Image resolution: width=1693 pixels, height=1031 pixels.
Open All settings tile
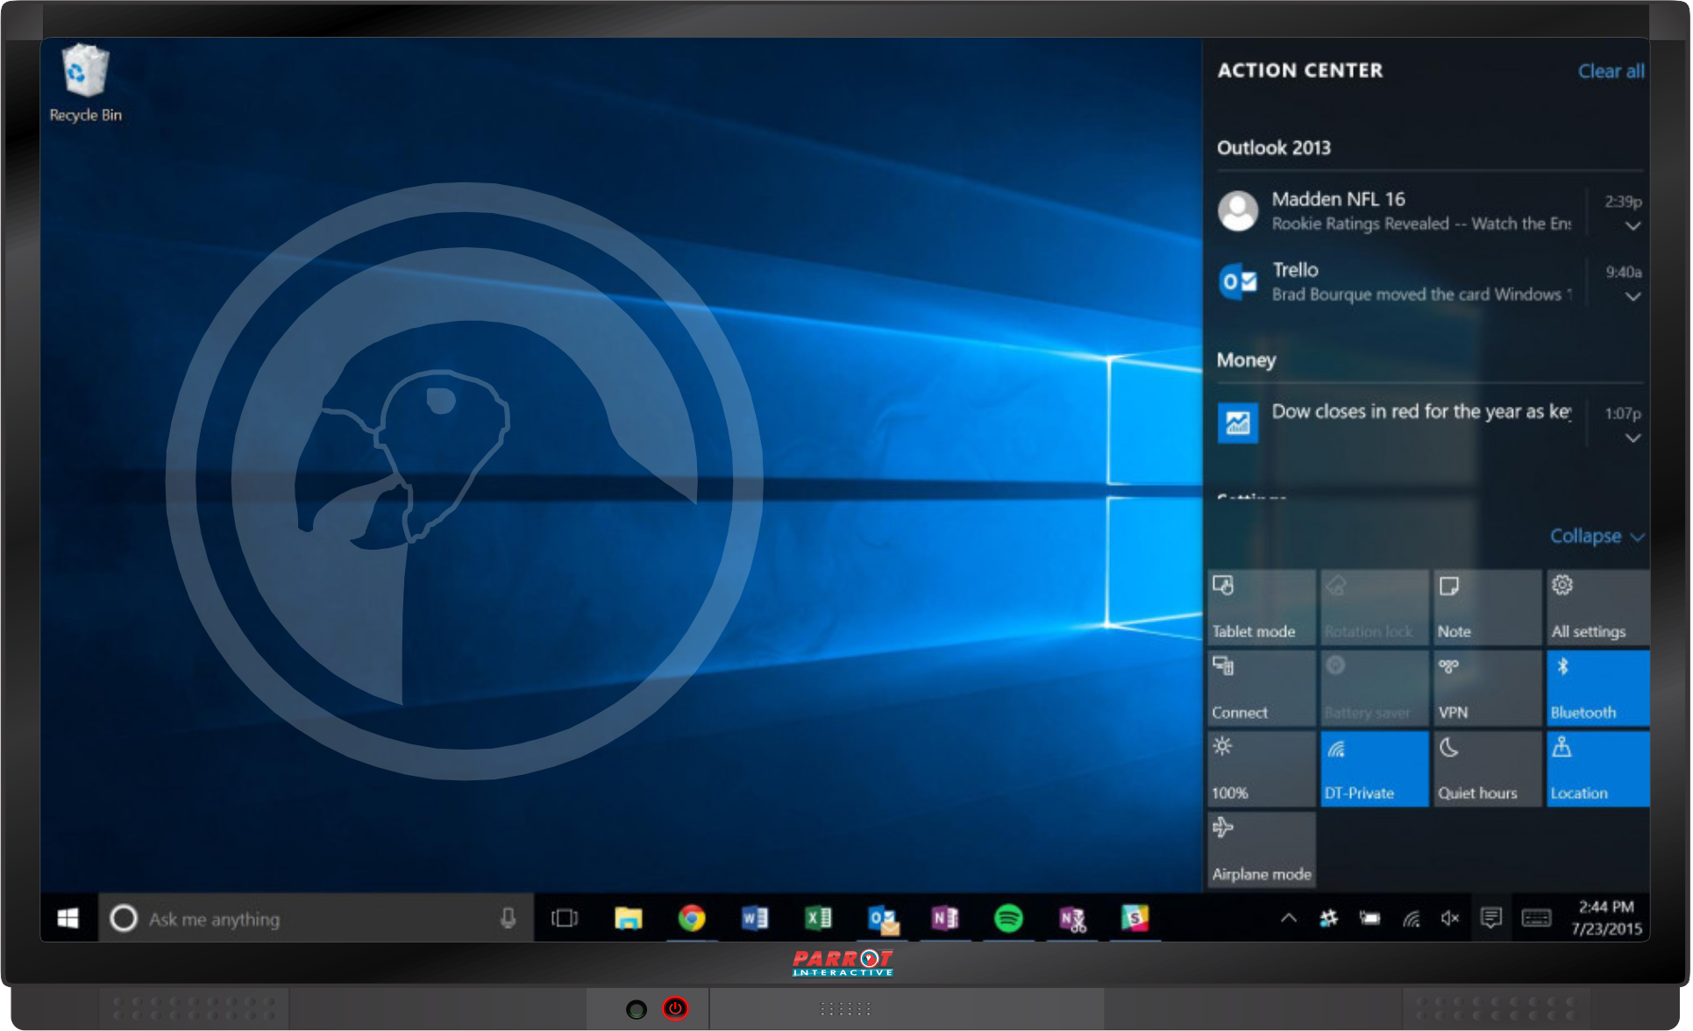click(x=1597, y=607)
